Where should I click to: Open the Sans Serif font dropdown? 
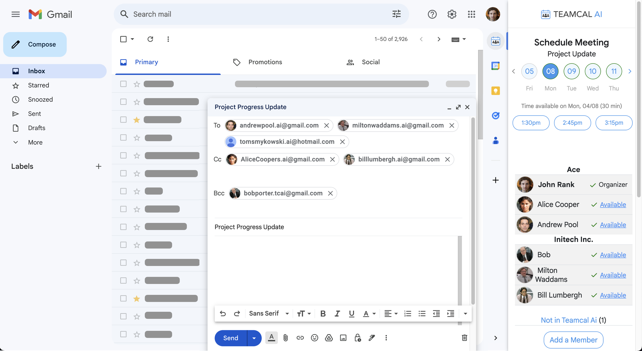click(269, 314)
